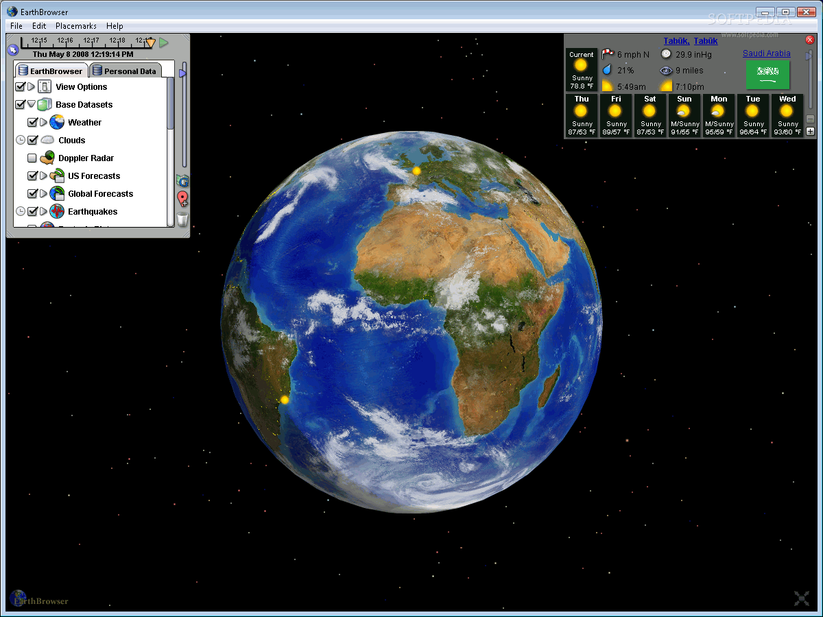Open the Placemarks menu

click(76, 26)
